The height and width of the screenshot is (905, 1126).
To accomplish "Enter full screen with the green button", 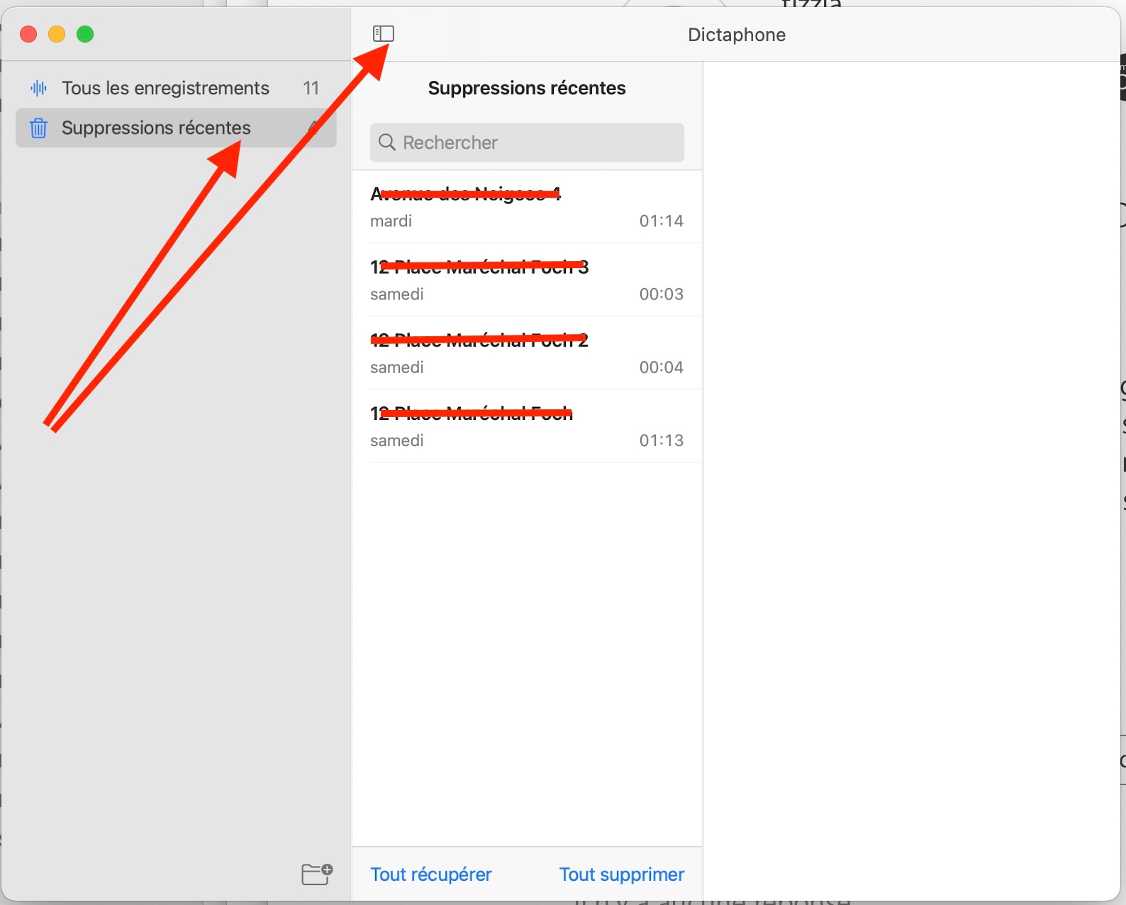I will (85, 34).
